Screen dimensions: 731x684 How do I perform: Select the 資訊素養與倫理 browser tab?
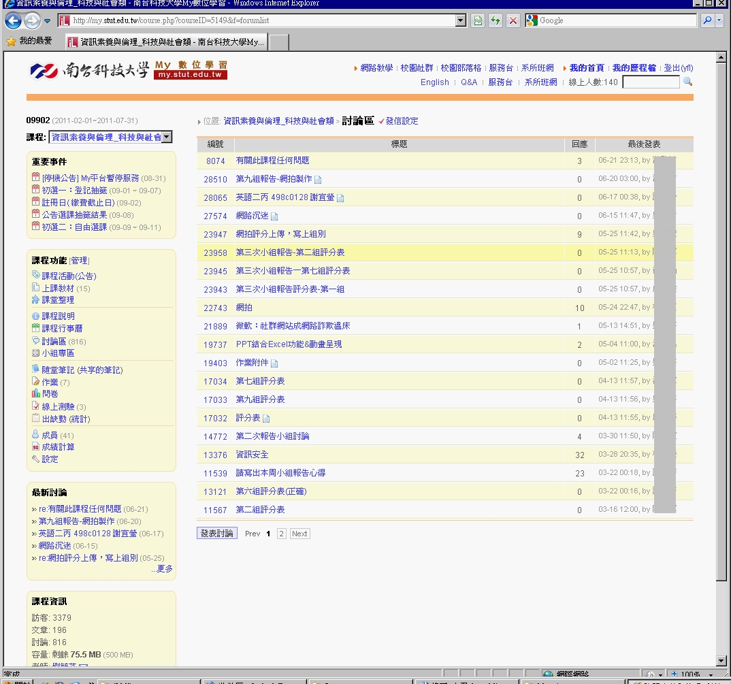click(166, 42)
